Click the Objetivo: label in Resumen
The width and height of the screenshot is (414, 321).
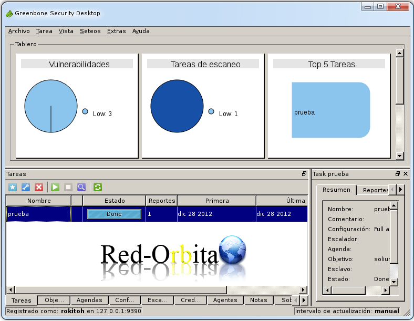[340, 259]
